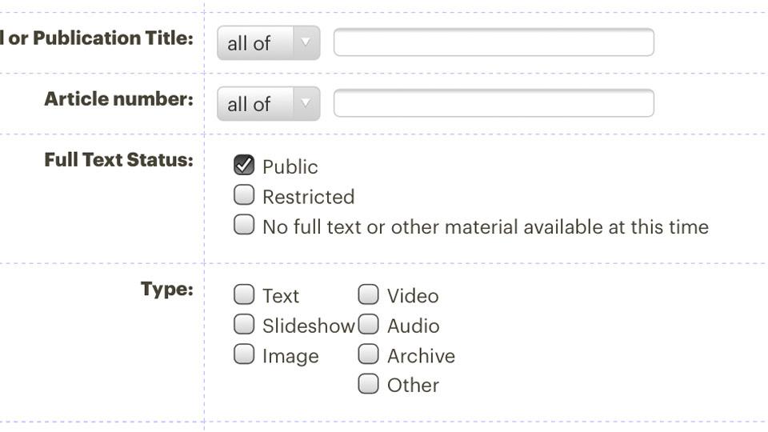768x432 pixels.
Task: Check the 'No full text' availability checkbox
Action: (244, 225)
